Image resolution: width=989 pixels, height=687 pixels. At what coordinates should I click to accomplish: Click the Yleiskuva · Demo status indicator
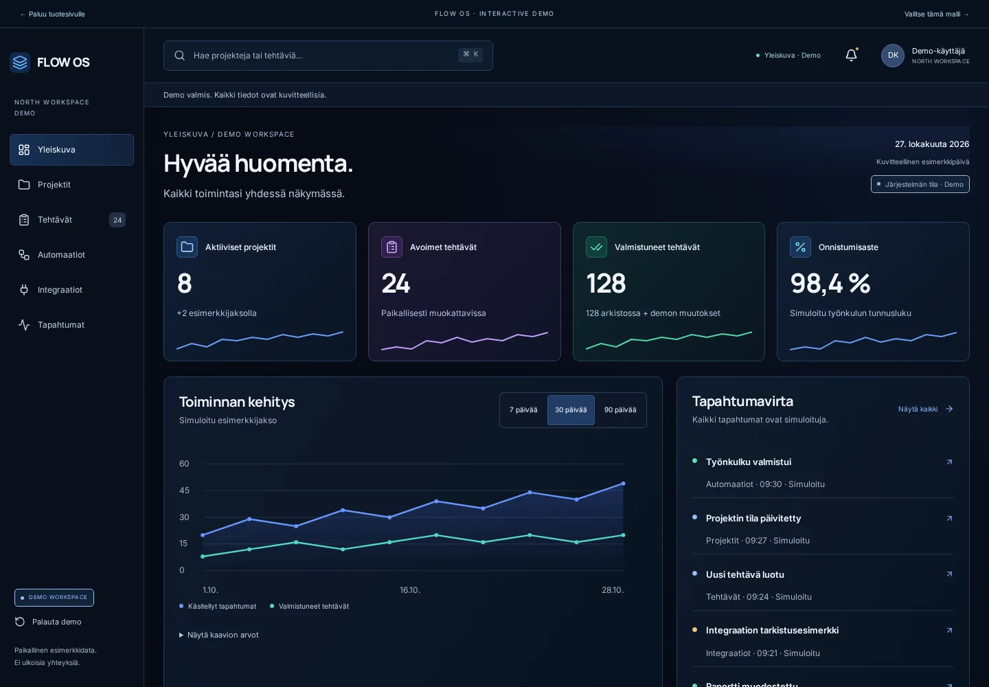[x=788, y=56]
